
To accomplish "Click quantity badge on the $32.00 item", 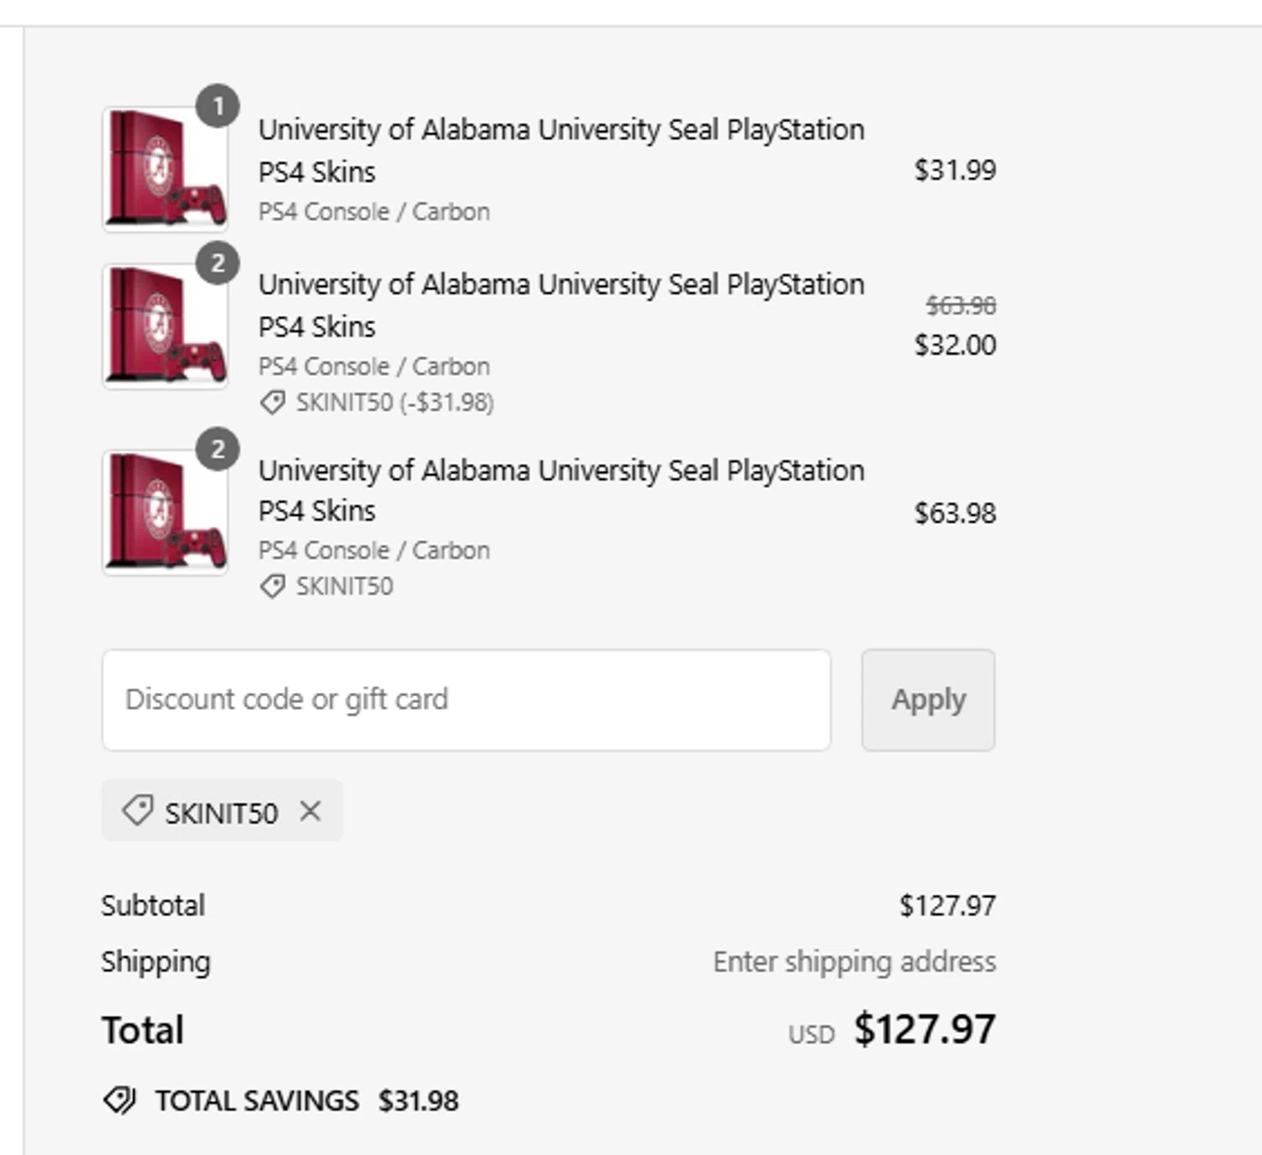I will coord(218,263).
